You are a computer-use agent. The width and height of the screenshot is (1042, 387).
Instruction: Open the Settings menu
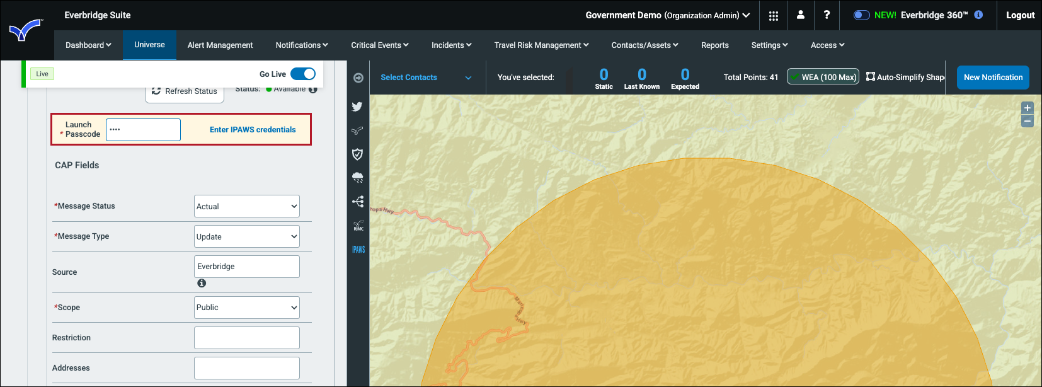coord(770,45)
